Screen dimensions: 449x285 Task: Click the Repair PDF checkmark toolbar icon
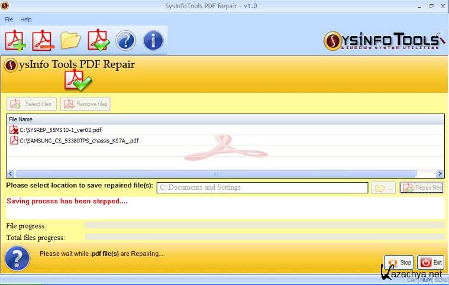(x=98, y=40)
